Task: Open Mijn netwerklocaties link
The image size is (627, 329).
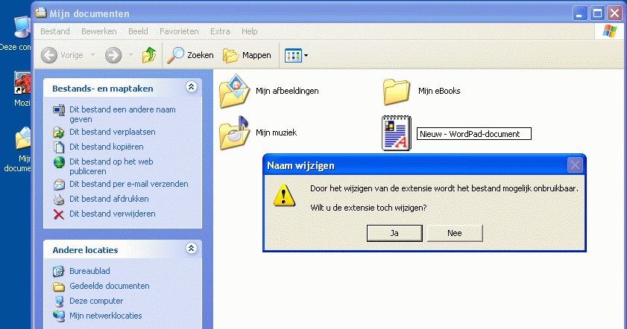Action: pyautogui.click(x=106, y=316)
